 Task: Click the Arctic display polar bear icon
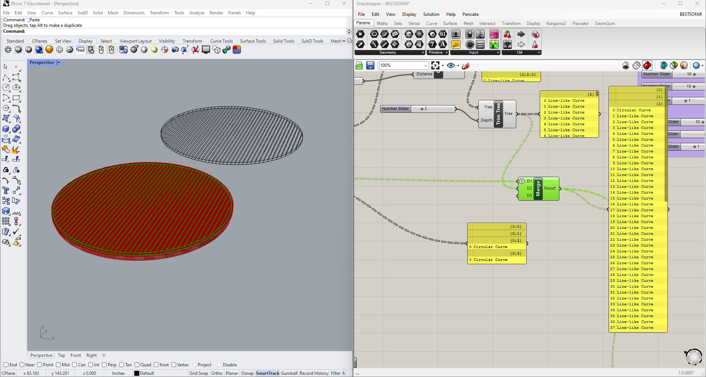[80, 50]
